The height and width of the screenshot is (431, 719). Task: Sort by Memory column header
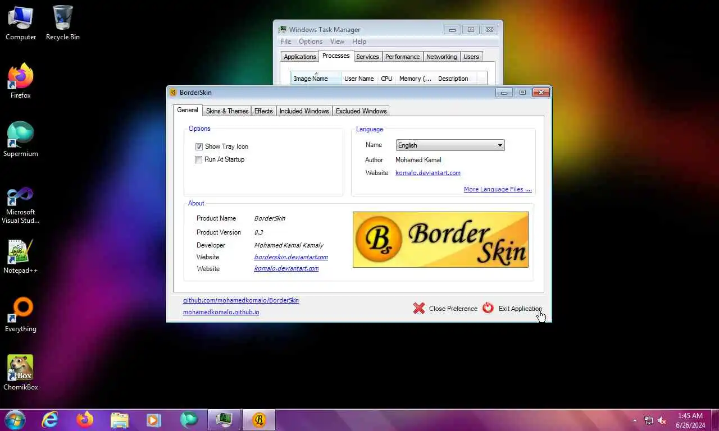[415, 78]
